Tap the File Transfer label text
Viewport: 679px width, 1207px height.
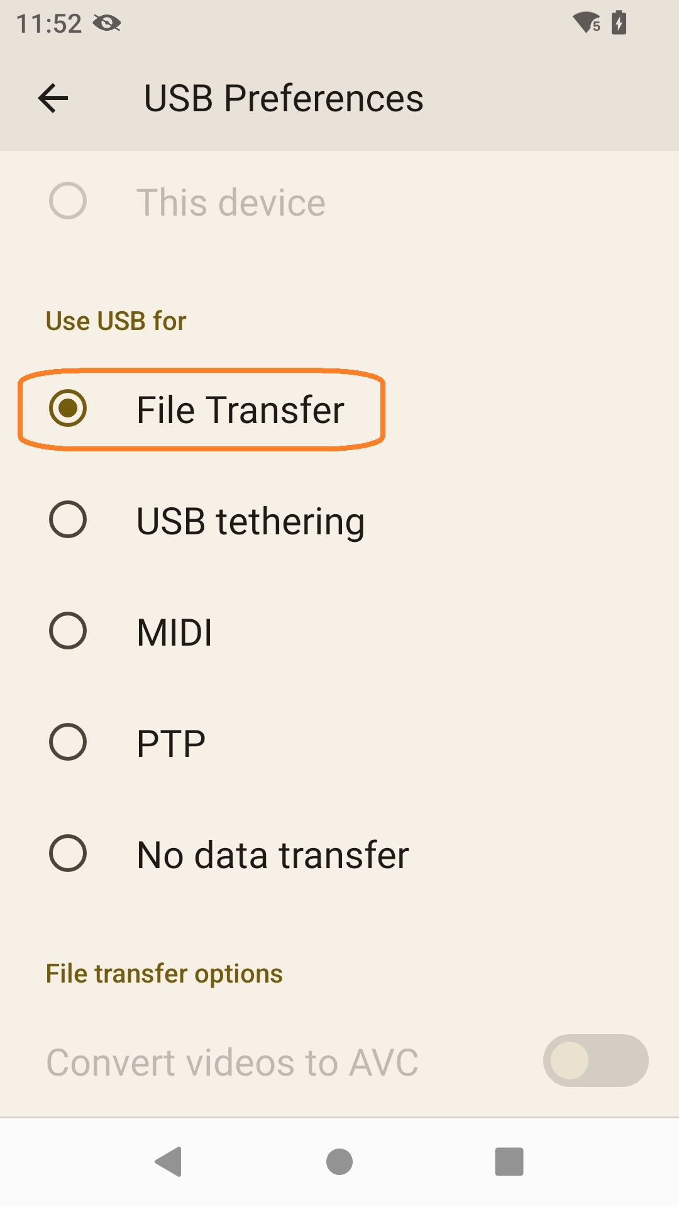coord(241,409)
